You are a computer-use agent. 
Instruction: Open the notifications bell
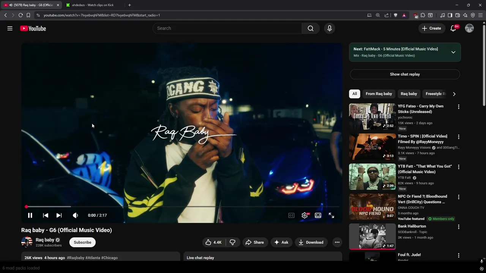pyautogui.click(x=453, y=28)
